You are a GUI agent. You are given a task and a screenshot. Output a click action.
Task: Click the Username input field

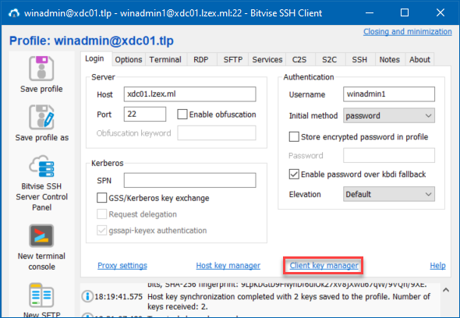[389, 94]
